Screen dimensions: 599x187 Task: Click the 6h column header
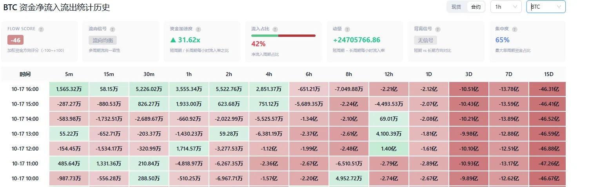(x=309, y=74)
